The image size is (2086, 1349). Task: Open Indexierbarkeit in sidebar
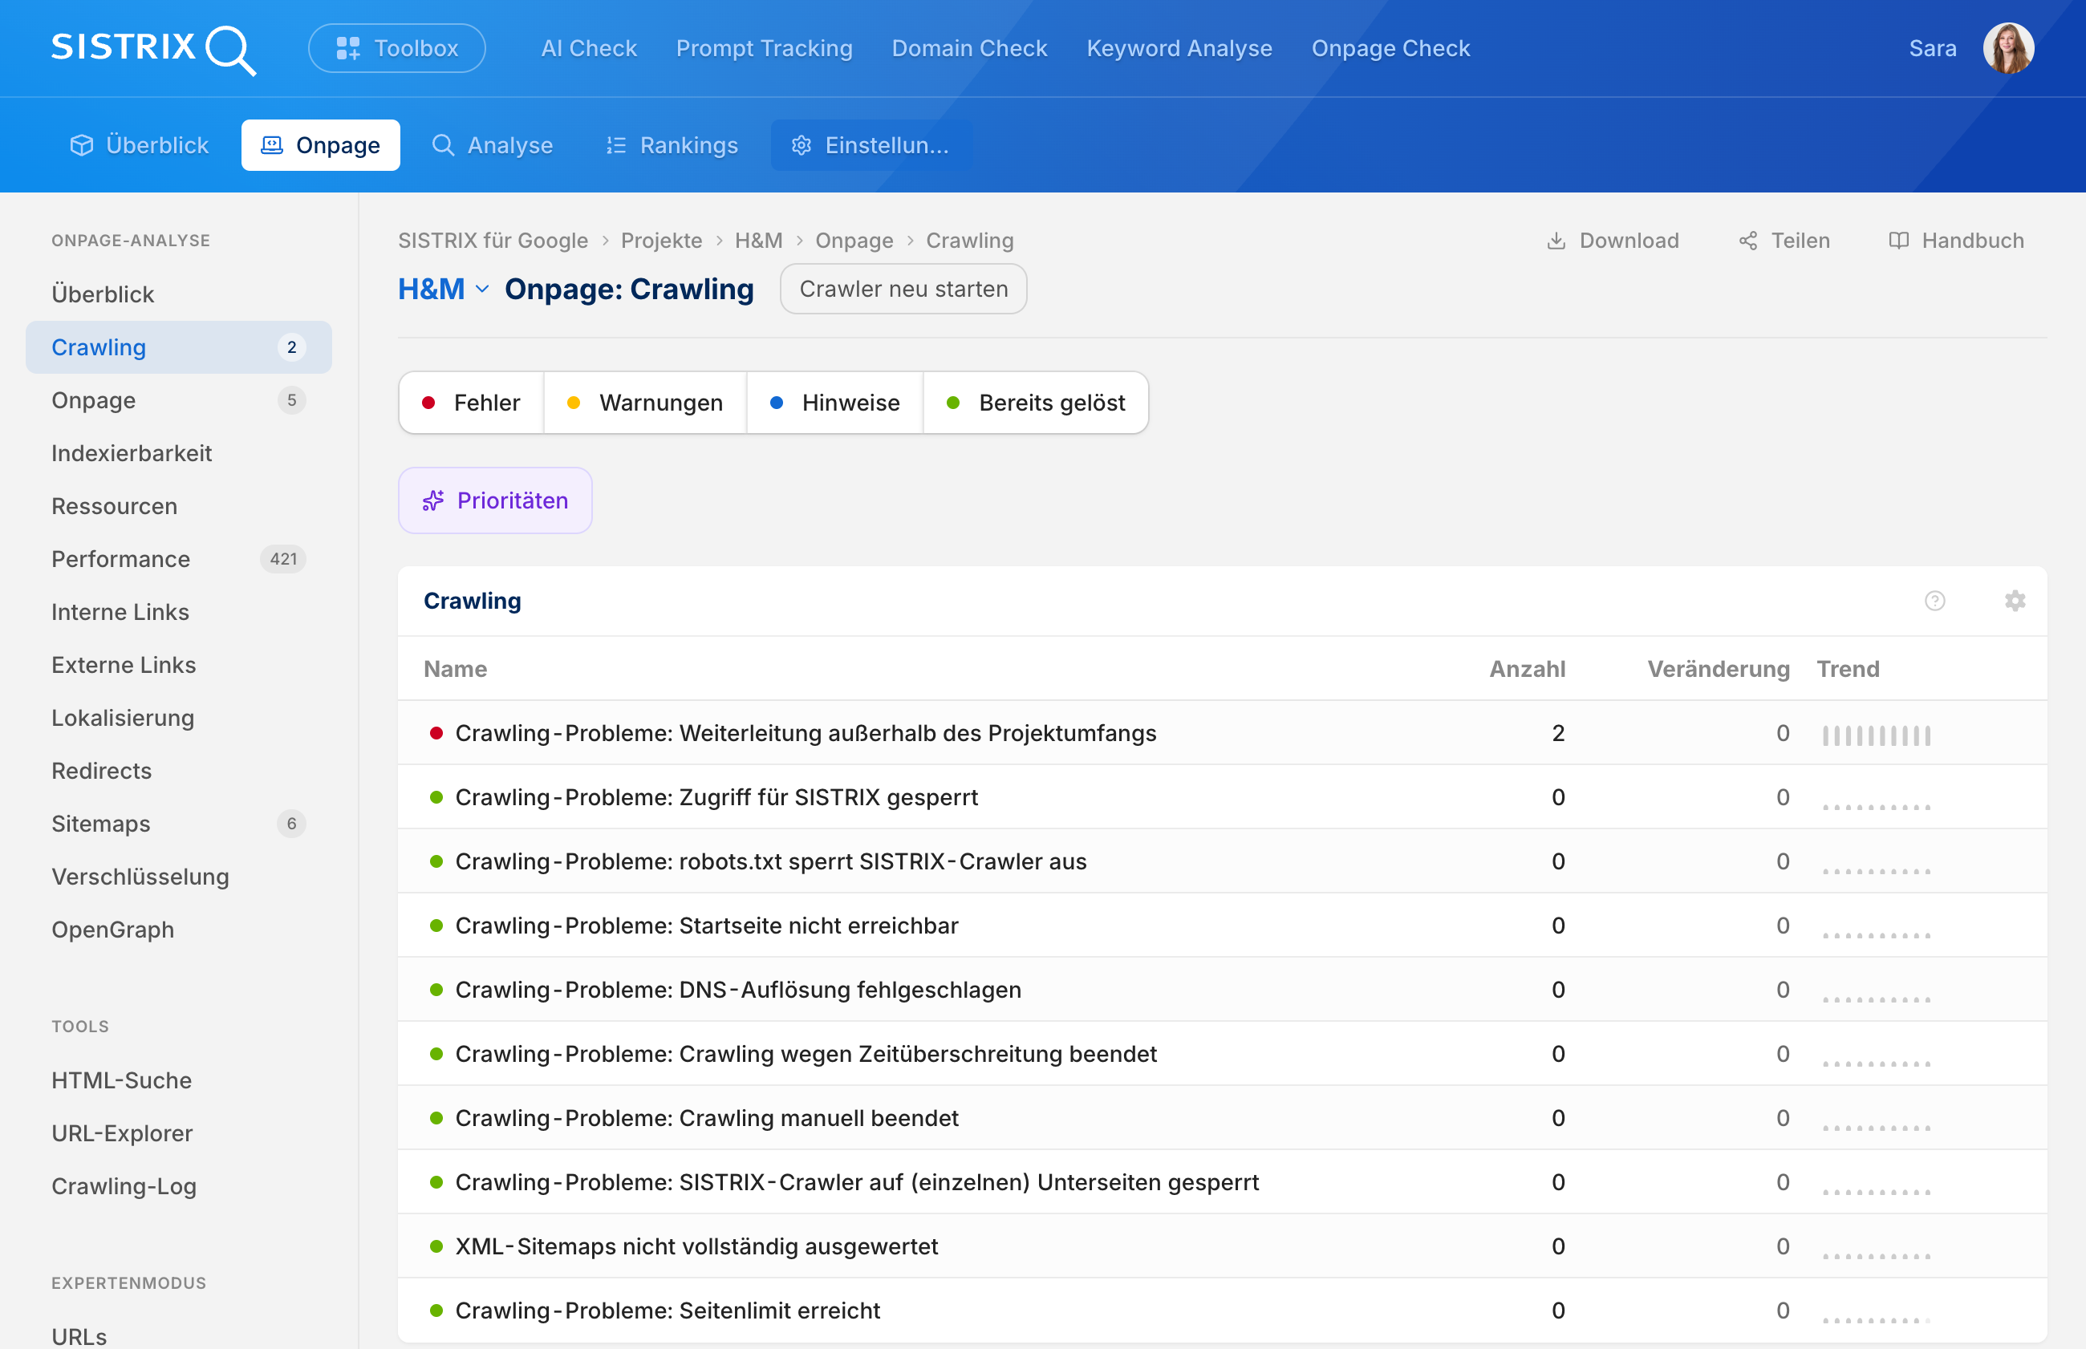pyautogui.click(x=179, y=454)
